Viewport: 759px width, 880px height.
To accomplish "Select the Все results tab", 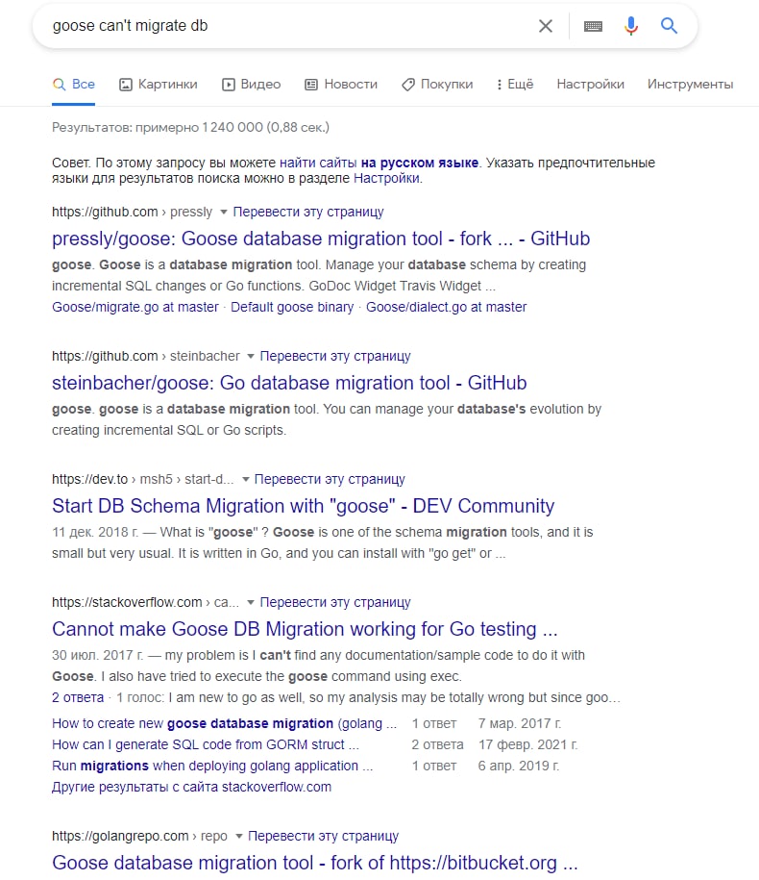I will (x=73, y=85).
